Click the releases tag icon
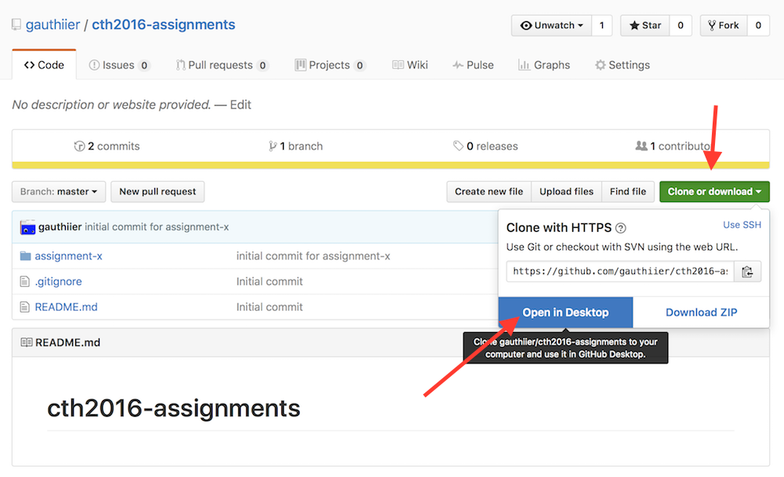The image size is (784, 477). [x=458, y=146]
